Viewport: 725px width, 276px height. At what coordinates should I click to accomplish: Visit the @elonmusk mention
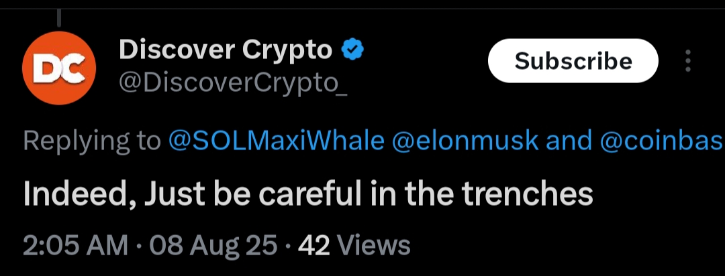pos(465,141)
